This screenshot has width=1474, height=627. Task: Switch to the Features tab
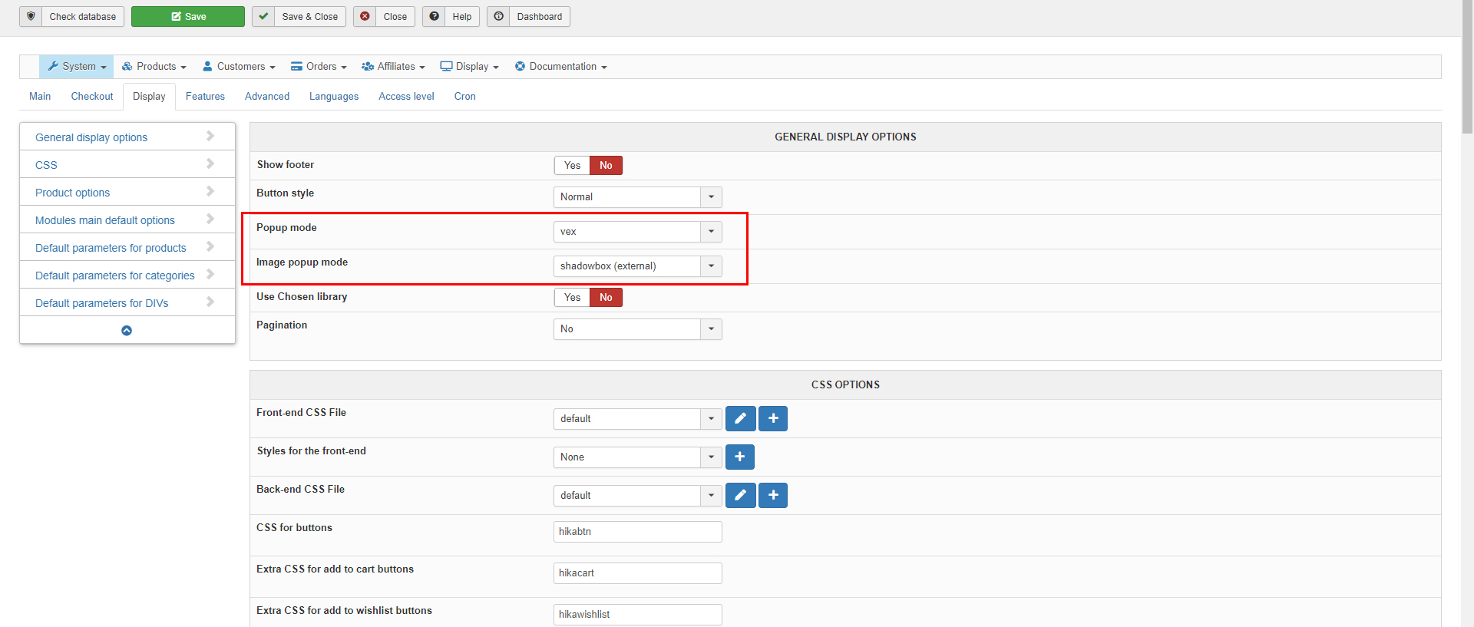(205, 97)
